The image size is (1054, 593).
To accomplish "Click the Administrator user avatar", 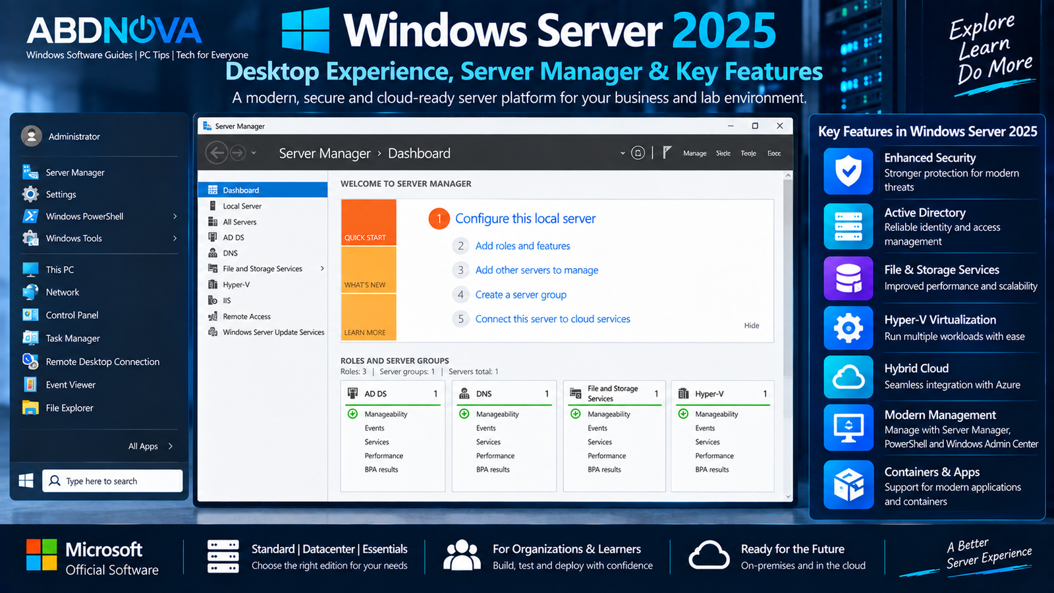I will coord(32,136).
